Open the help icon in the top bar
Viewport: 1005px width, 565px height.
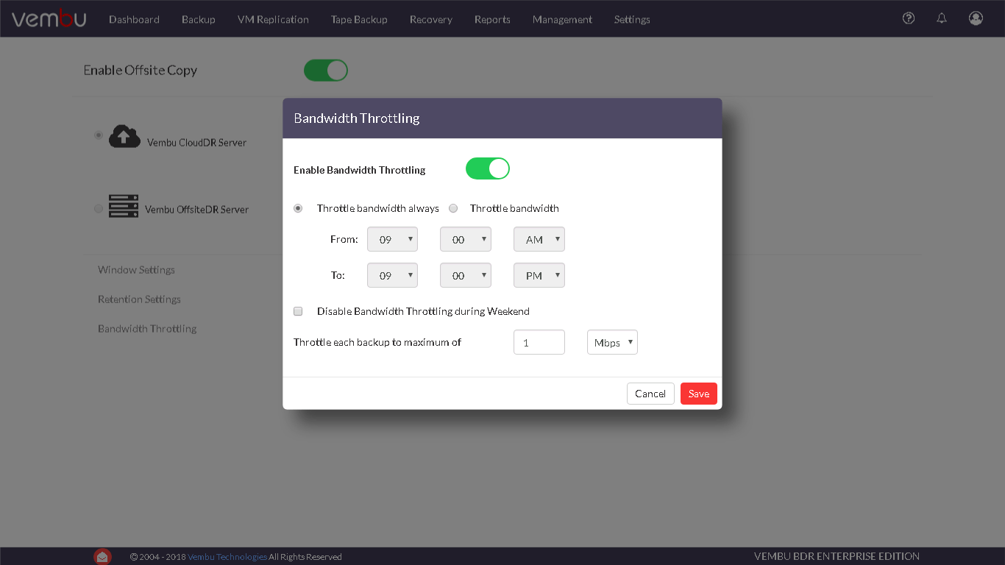pyautogui.click(x=908, y=18)
